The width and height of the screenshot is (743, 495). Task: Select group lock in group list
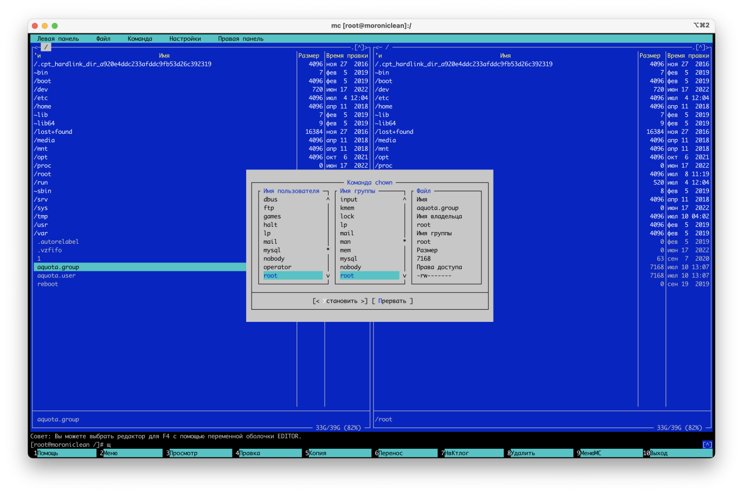(347, 217)
